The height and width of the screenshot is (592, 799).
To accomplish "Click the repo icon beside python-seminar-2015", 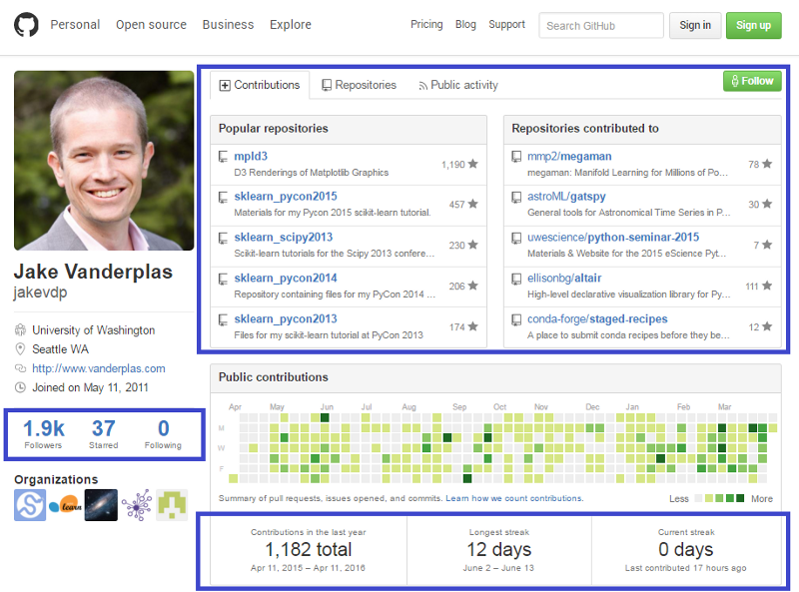I will 516,238.
